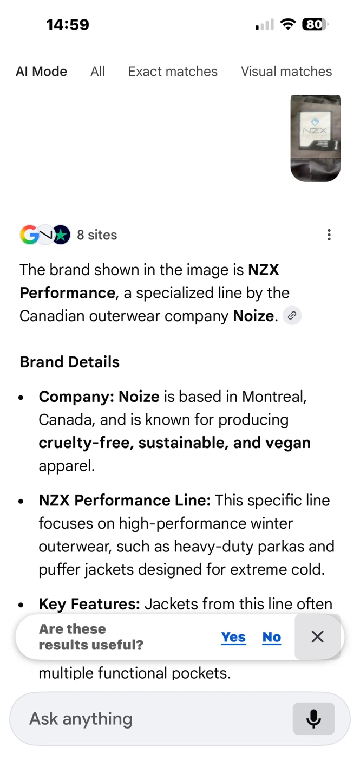
Task: Tap the cellular signal bars icon
Action: click(x=265, y=25)
